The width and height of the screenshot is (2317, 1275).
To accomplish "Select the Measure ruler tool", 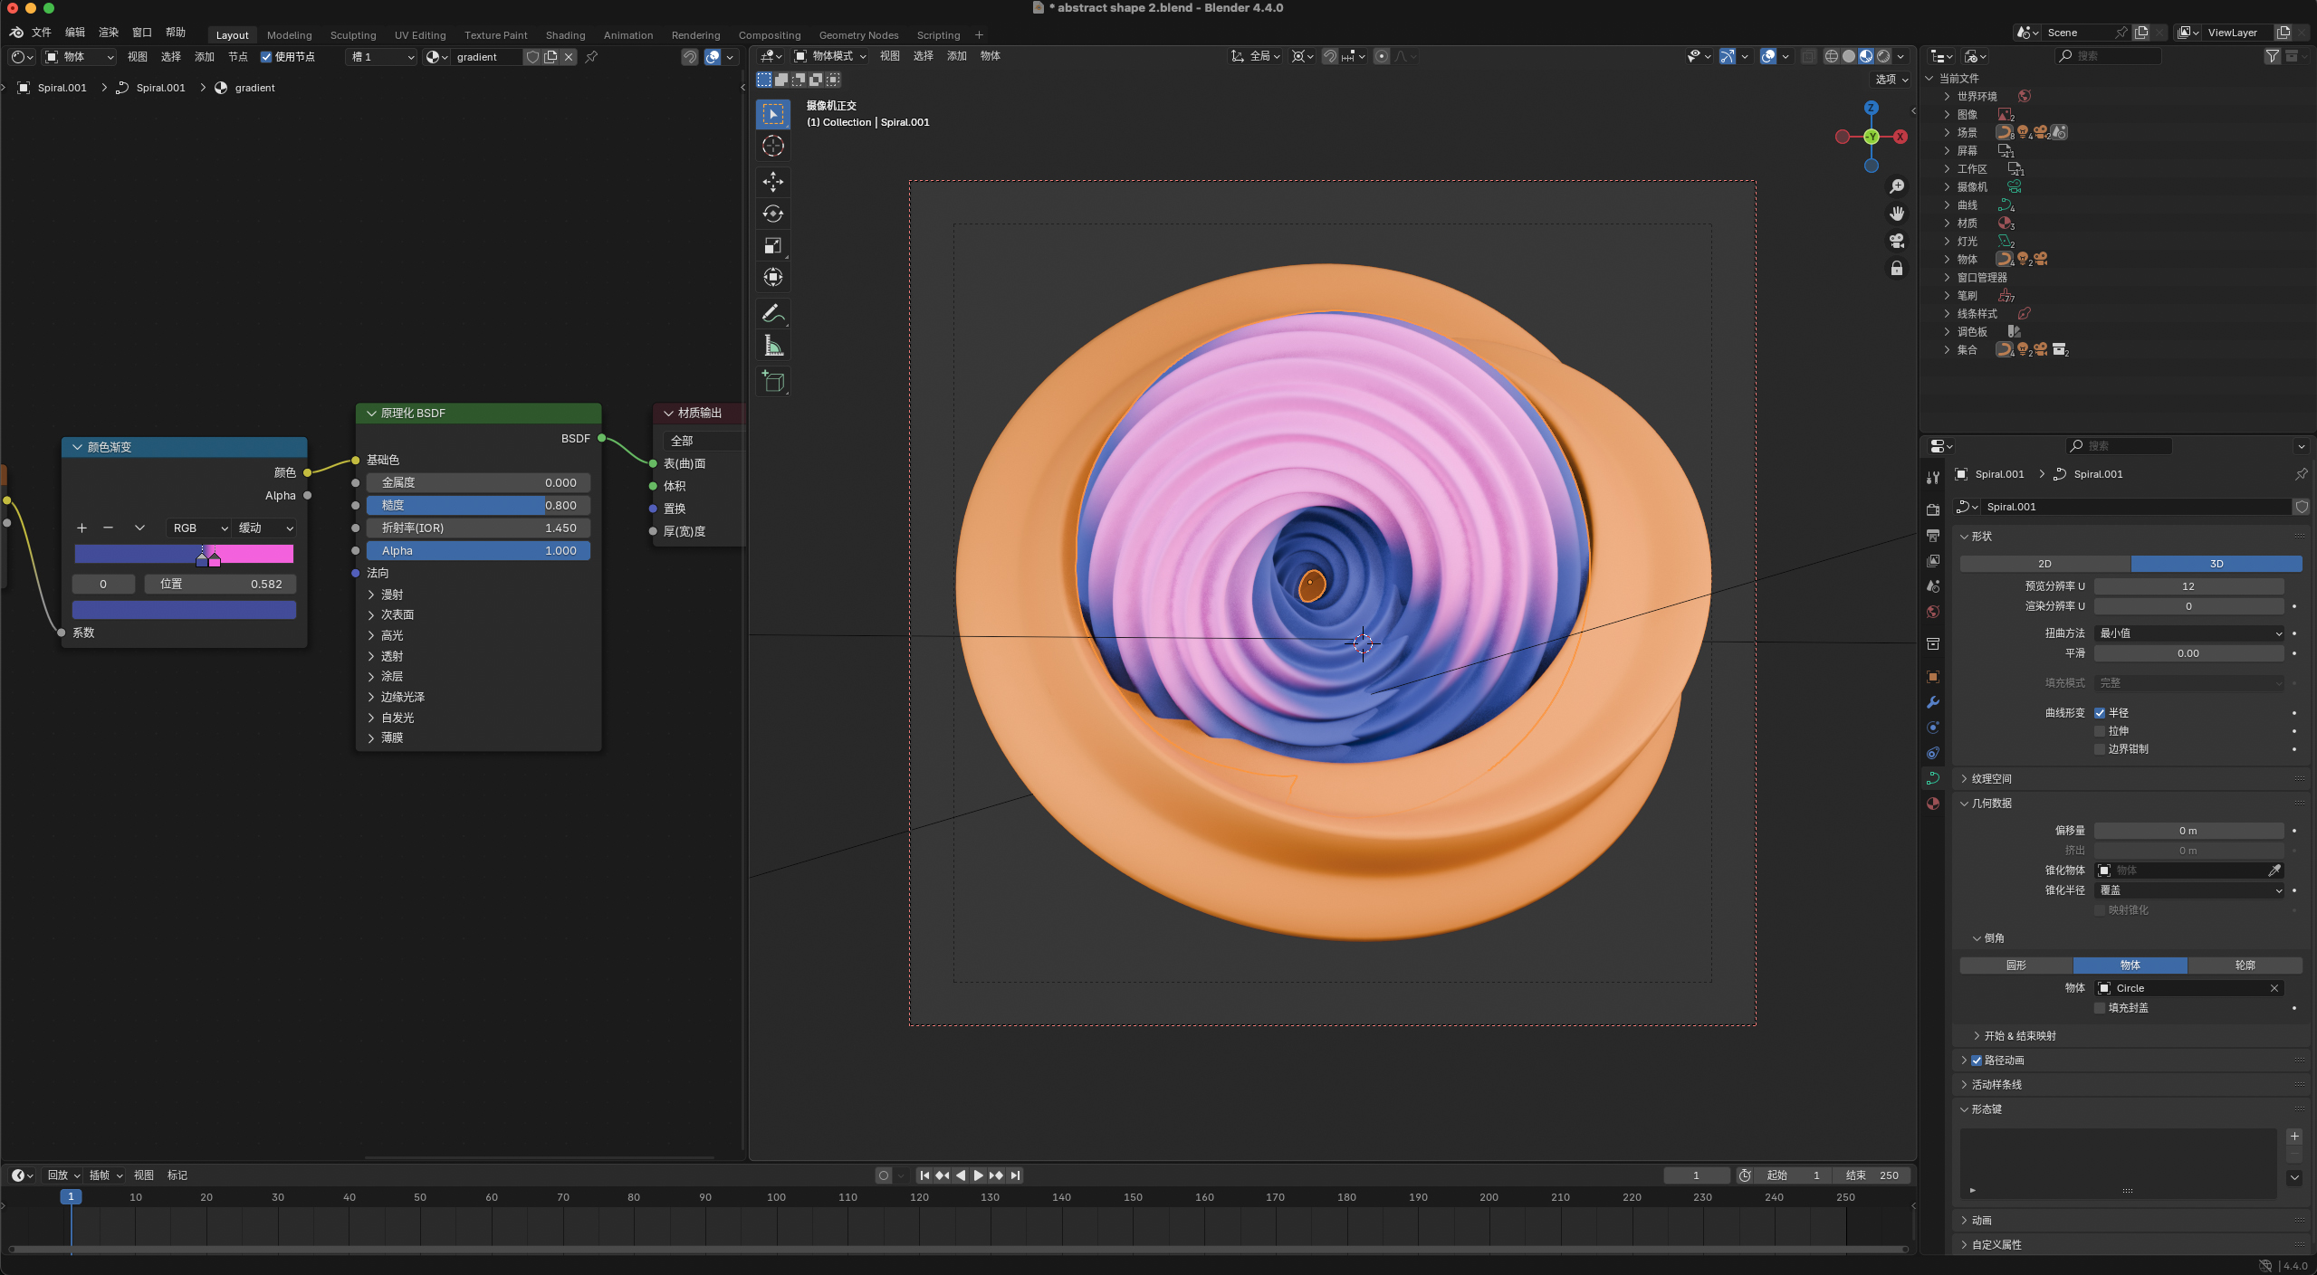I will [772, 346].
